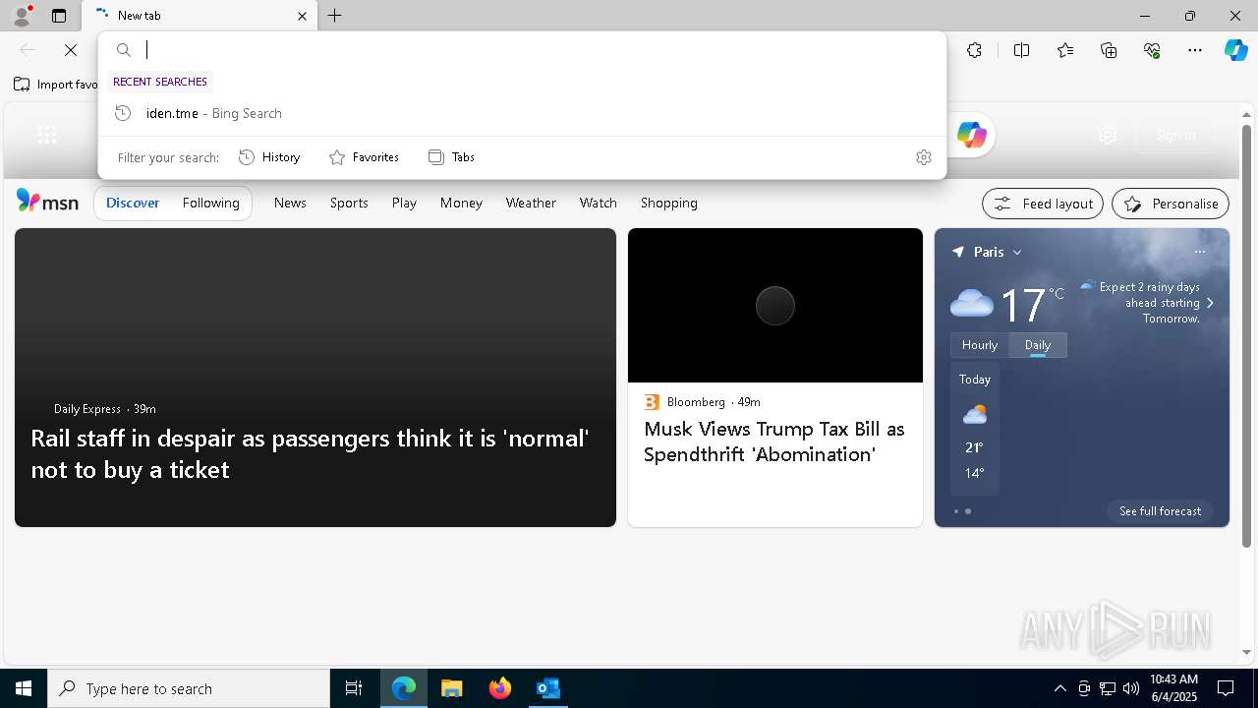The width and height of the screenshot is (1258, 708).
Task: Open the volume control in the tray
Action: coord(1130,688)
